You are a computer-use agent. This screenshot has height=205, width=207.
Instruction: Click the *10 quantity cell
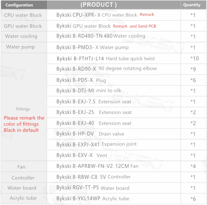click(x=195, y=58)
